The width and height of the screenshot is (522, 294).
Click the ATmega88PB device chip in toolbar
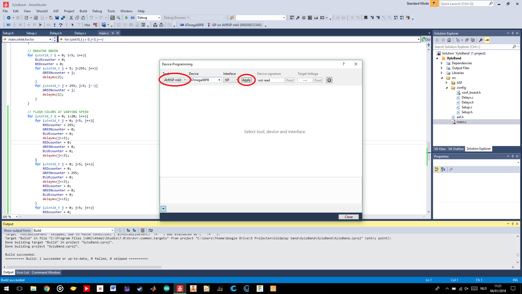tap(192, 25)
